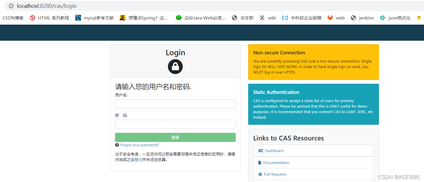Viewport: 424px width, 182px height.
Task: Open the Pull Requests resource link
Action: point(275,174)
